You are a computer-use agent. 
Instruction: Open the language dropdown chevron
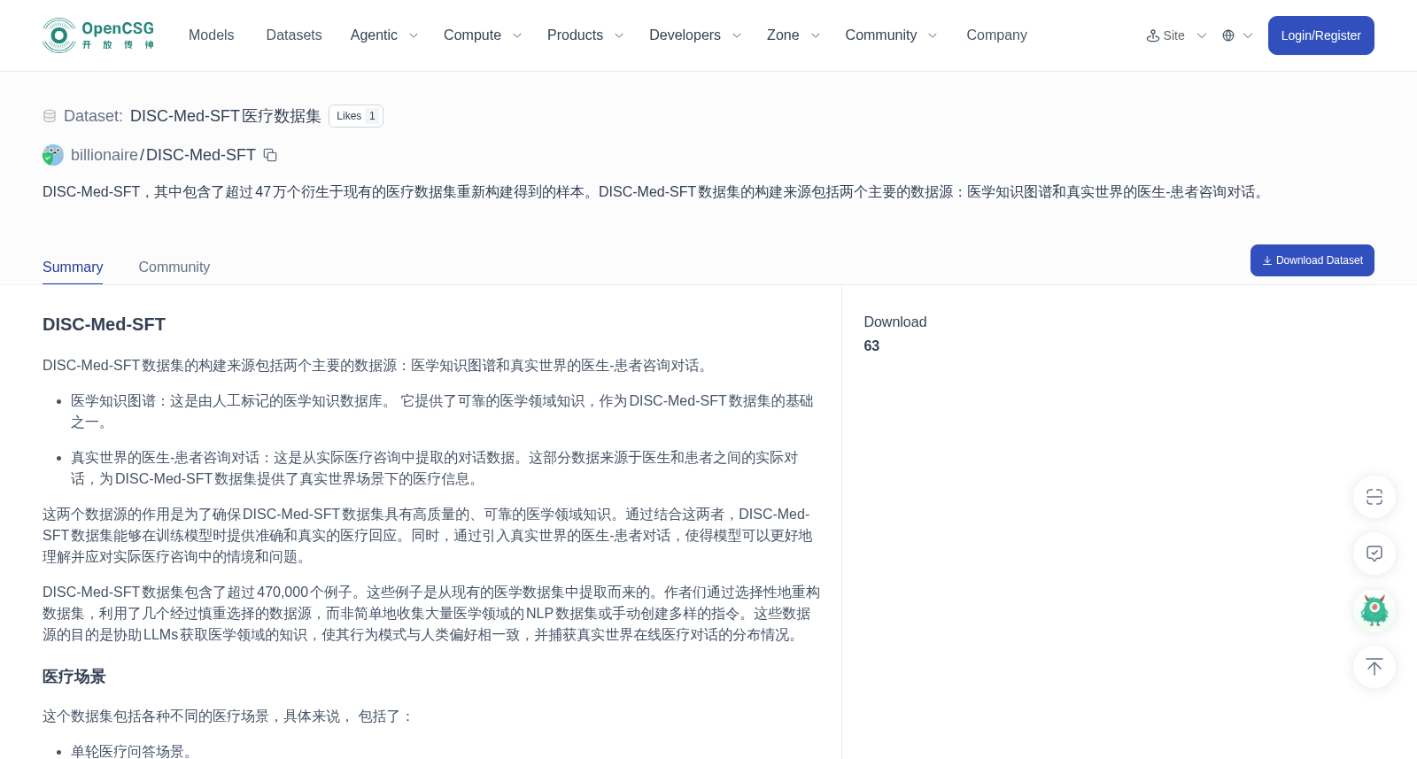pyautogui.click(x=1248, y=35)
